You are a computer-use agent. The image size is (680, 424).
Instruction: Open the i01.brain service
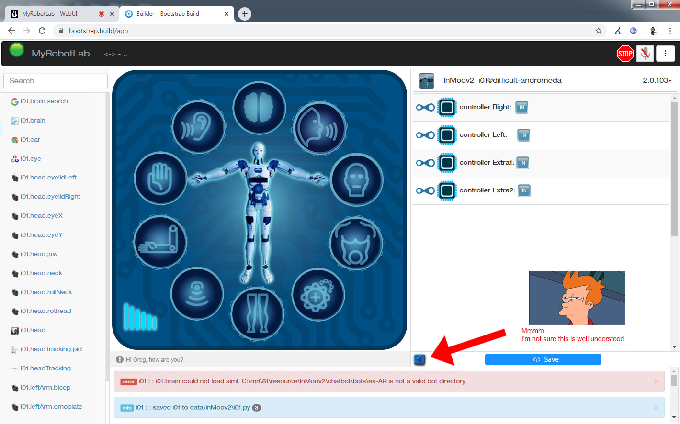(33, 121)
